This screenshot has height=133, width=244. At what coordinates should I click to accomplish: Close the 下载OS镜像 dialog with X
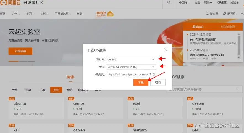[x=166, y=50]
